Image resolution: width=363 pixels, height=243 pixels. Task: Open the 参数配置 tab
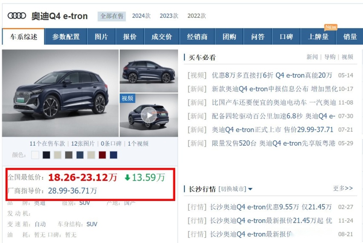[x=66, y=37]
